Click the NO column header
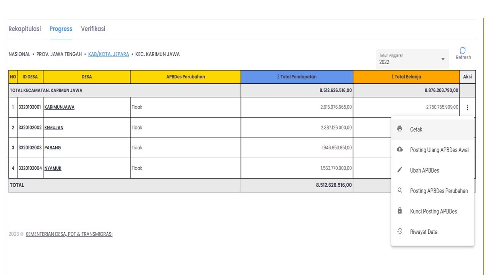Viewport: 489px width, 275px height. [x=13, y=77]
